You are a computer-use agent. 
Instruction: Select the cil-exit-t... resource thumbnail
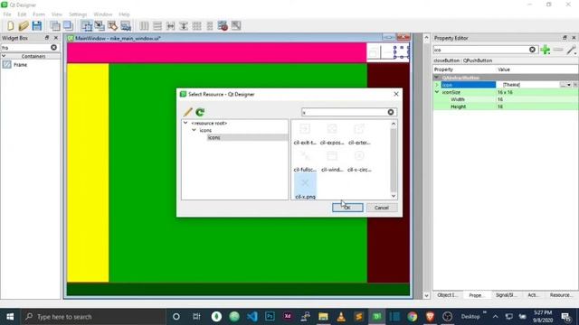pos(305,134)
